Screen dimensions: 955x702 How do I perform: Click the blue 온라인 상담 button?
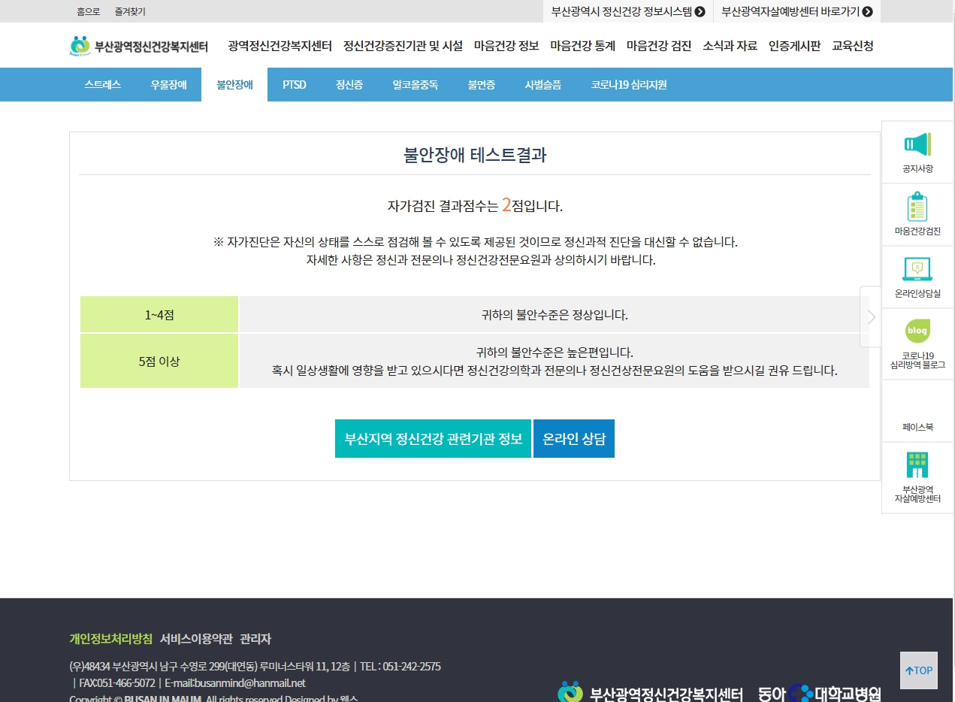click(573, 439)
